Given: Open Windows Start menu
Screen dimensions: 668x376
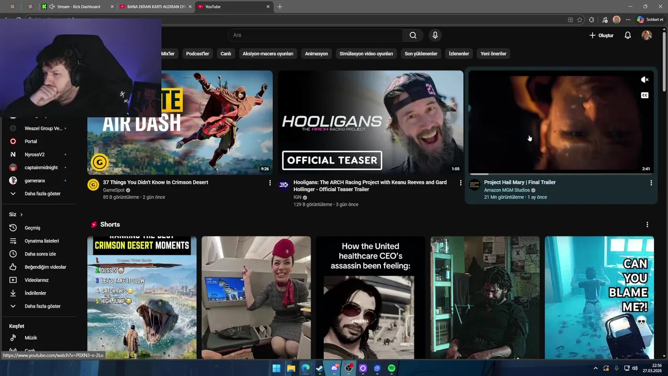Looking at the screenshot, I should (276, 368).
